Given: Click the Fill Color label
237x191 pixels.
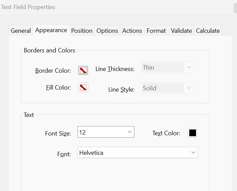Looking at the screenshot, I should tap(58, 88).
